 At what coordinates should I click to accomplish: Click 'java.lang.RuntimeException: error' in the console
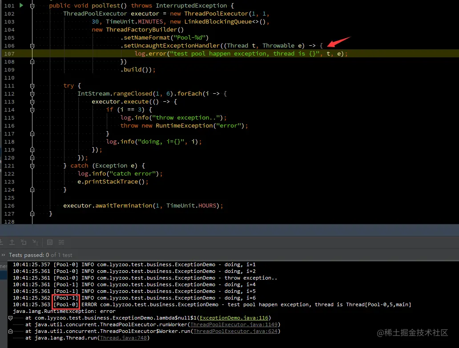(x=64, y=312)
